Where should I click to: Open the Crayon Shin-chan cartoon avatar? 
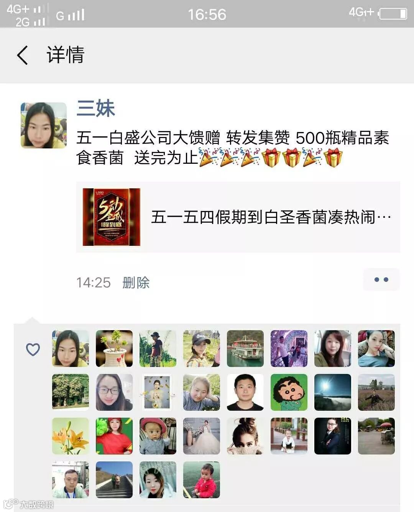(289, 392)
